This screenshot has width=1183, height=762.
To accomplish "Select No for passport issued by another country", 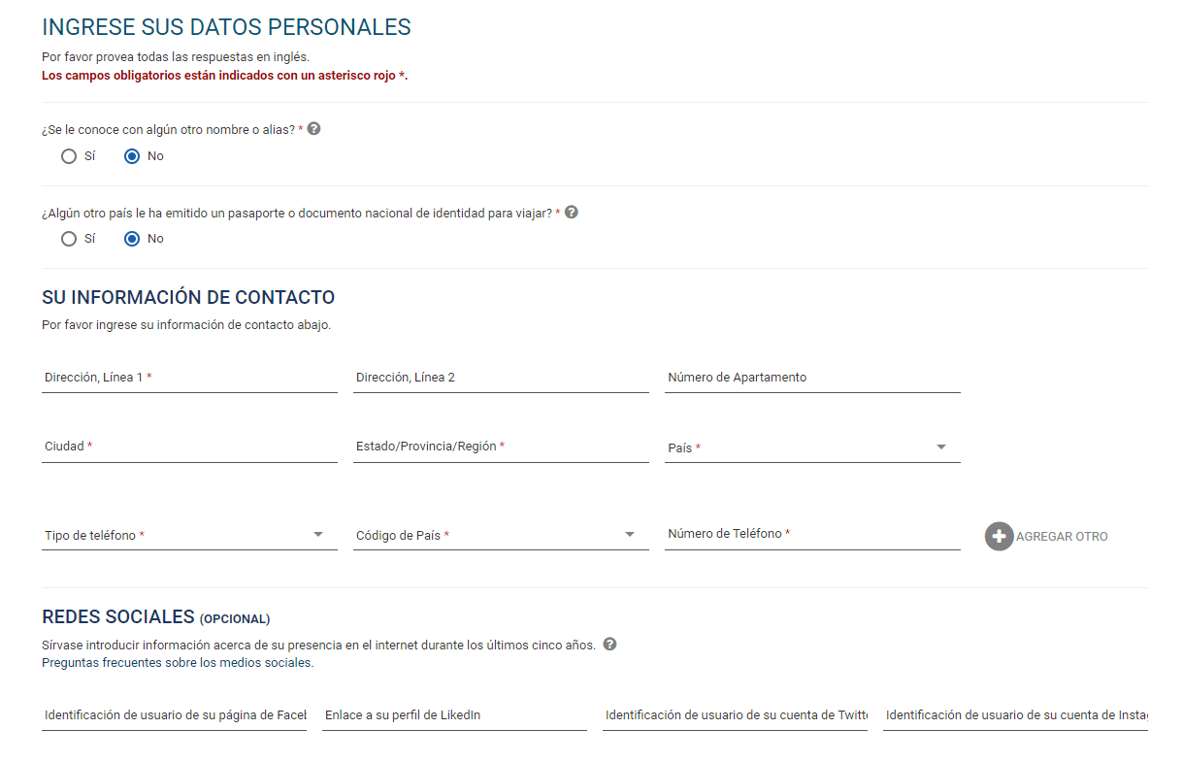I will (133, 239).
